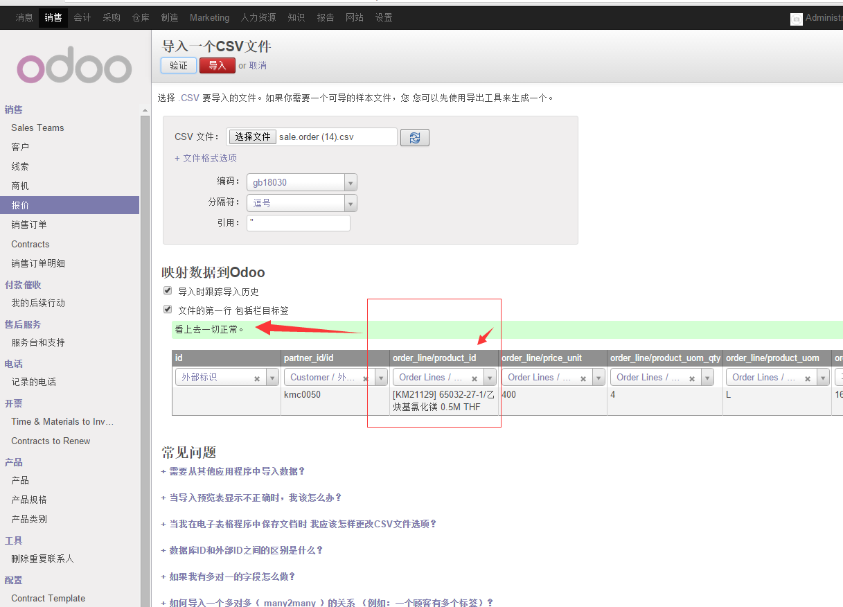Screen dimensions: 843x607
Task: Click the red 导入 button
Action: pyautogui.click(x=217, y=65)
